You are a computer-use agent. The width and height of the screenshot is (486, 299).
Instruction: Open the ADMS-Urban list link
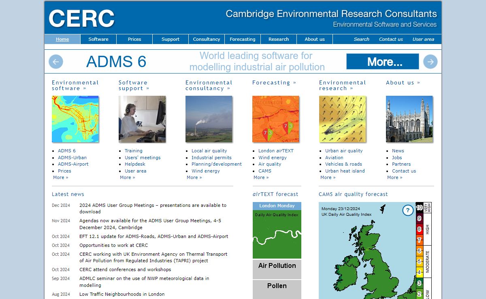pos(72,158)
